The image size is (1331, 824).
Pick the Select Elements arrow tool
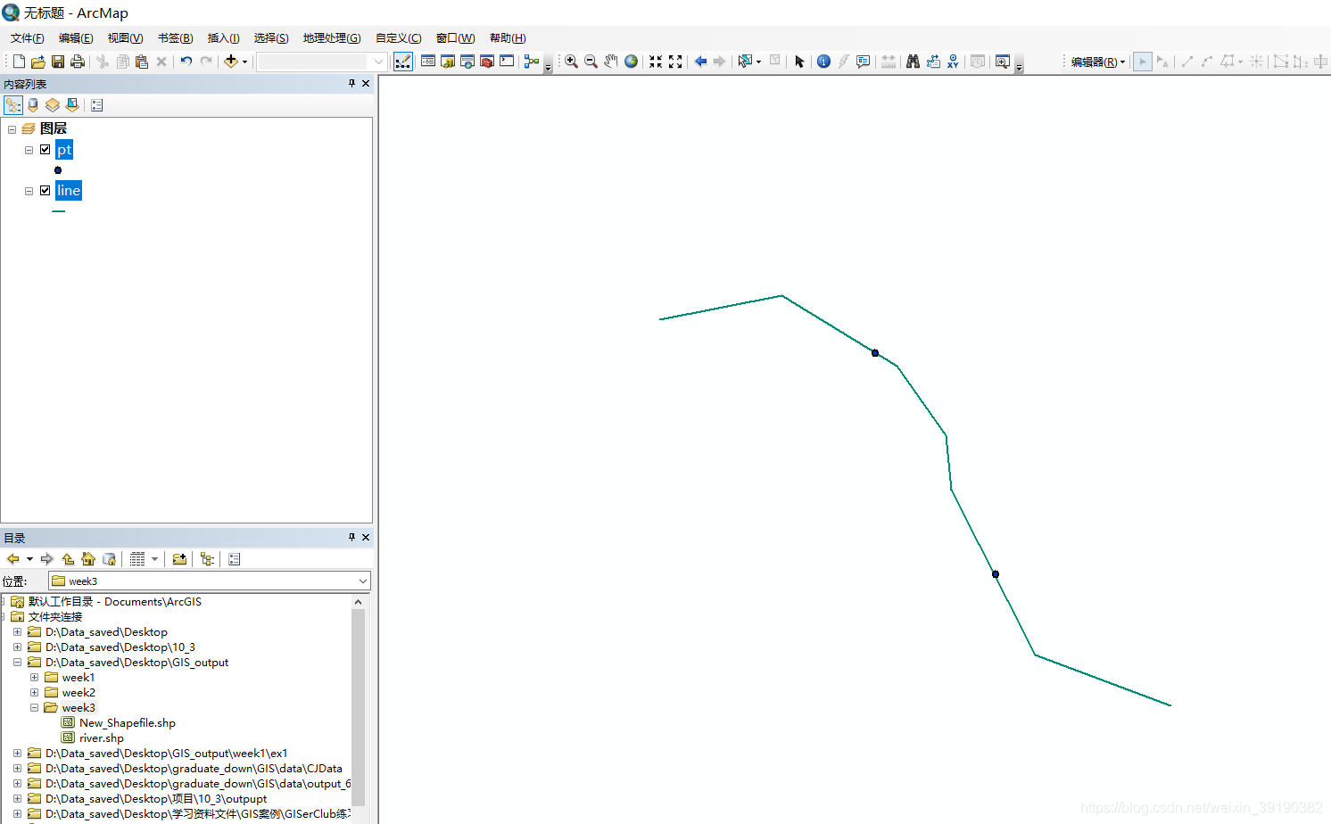[x=799, y=62]
